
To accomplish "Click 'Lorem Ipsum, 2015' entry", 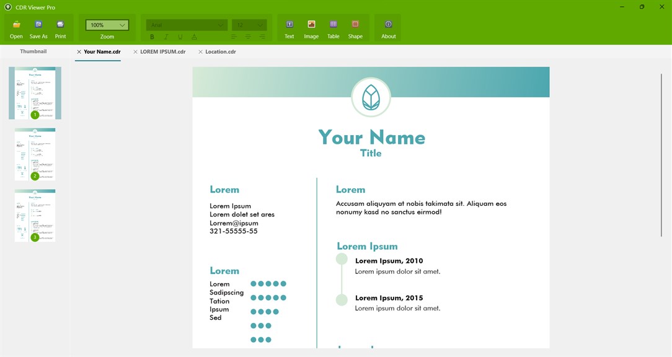I will point(389,298).
